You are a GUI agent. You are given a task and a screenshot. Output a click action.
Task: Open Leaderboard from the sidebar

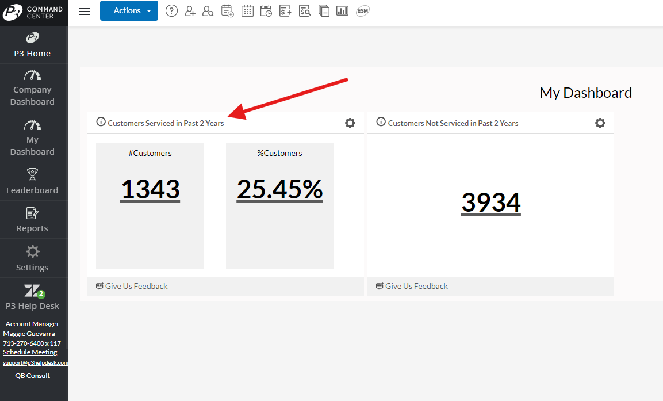coord(33,182)
